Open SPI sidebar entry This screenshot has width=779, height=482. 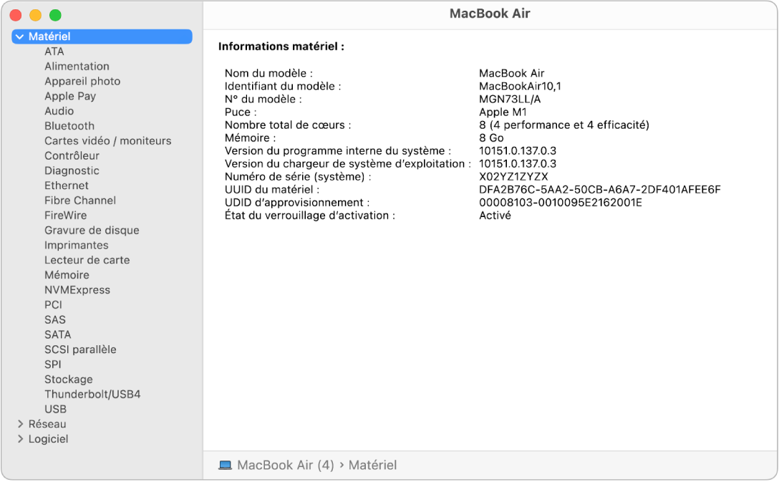tap(53, 365)
